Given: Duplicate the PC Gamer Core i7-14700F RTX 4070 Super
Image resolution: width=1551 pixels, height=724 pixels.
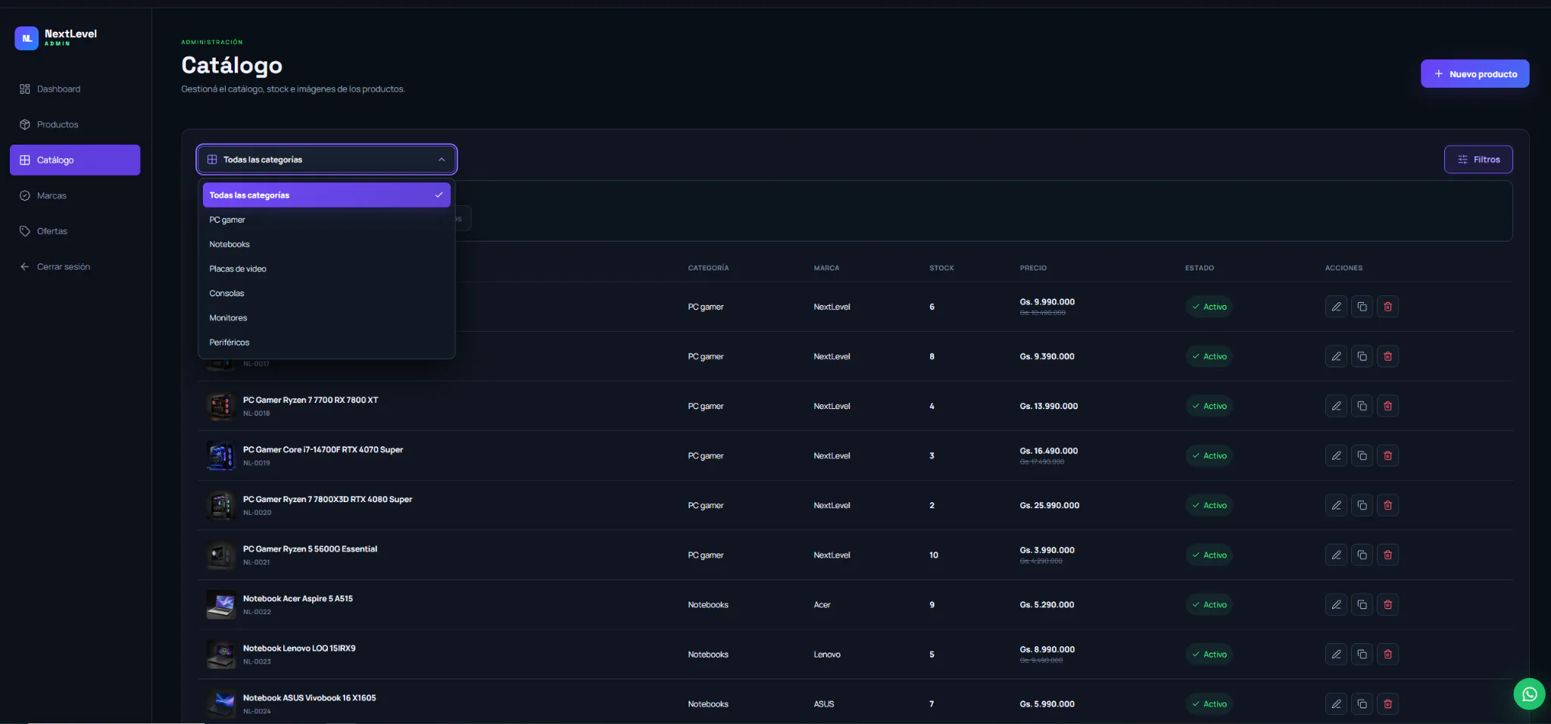Looking at the screenshot, I should coord(1362,456).
